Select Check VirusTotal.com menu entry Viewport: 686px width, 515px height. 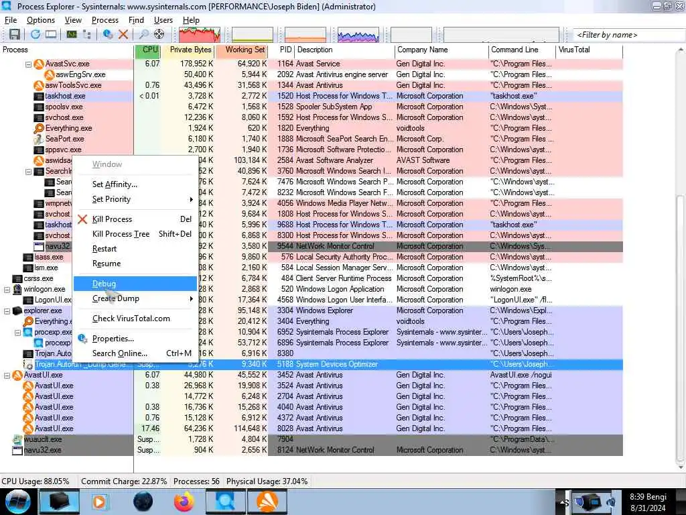(135, 319)
